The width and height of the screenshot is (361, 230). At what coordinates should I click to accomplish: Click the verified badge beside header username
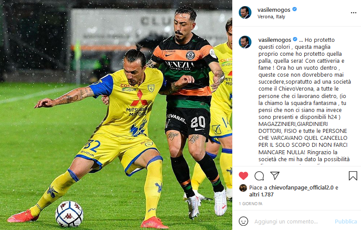pos(295,10)
